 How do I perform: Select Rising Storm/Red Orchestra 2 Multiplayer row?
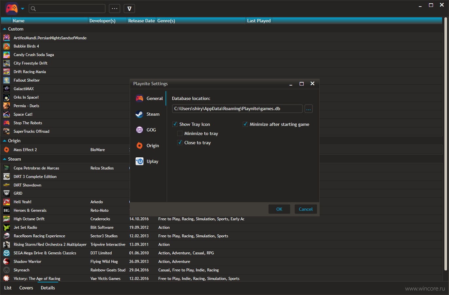(x=221, y=245)
